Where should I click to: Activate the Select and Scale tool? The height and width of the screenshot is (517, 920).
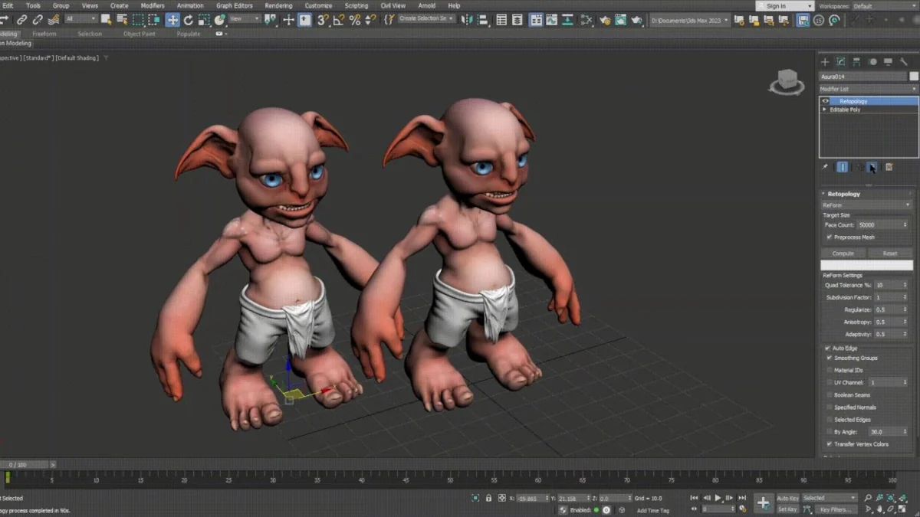pos(204,19)
